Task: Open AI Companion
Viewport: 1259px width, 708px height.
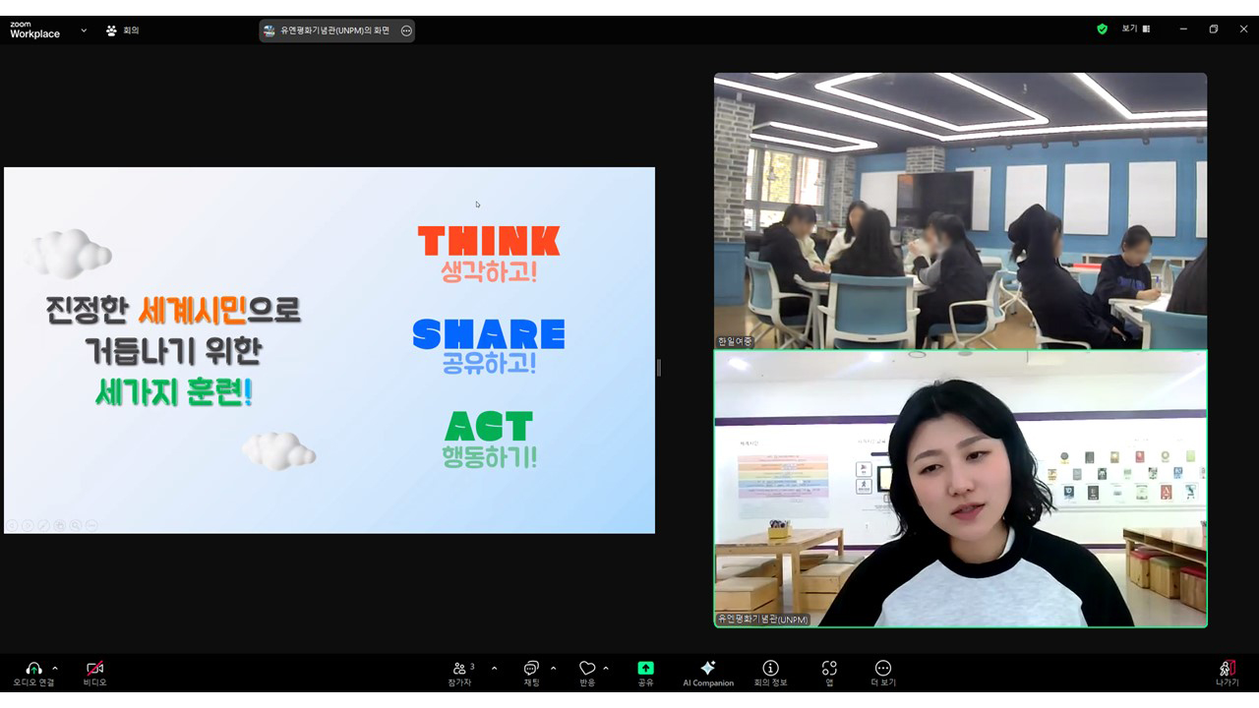Action: click(707, 669)
